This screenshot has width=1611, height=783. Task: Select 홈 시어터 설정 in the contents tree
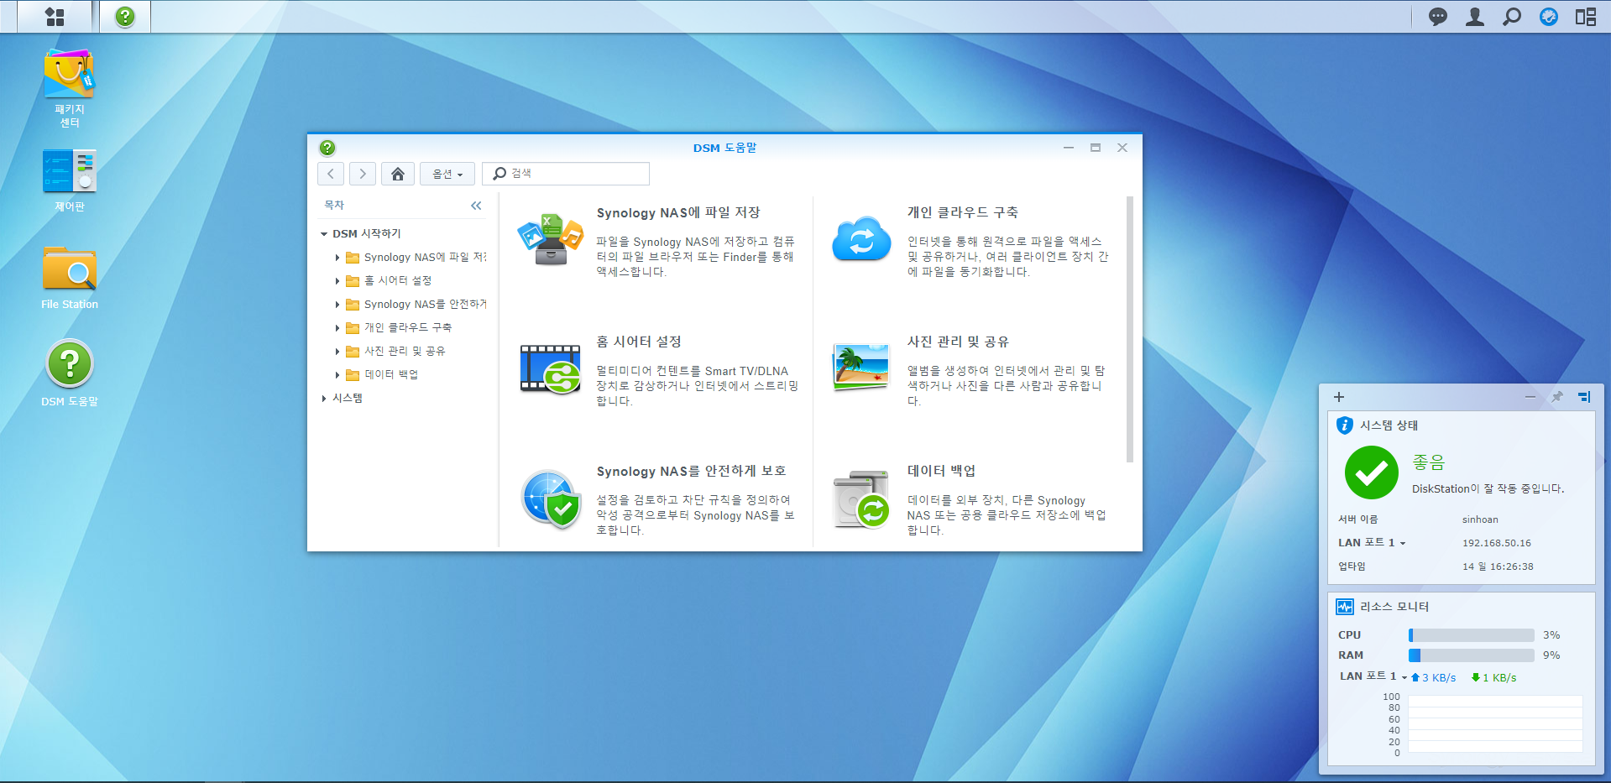pos(398,281)
